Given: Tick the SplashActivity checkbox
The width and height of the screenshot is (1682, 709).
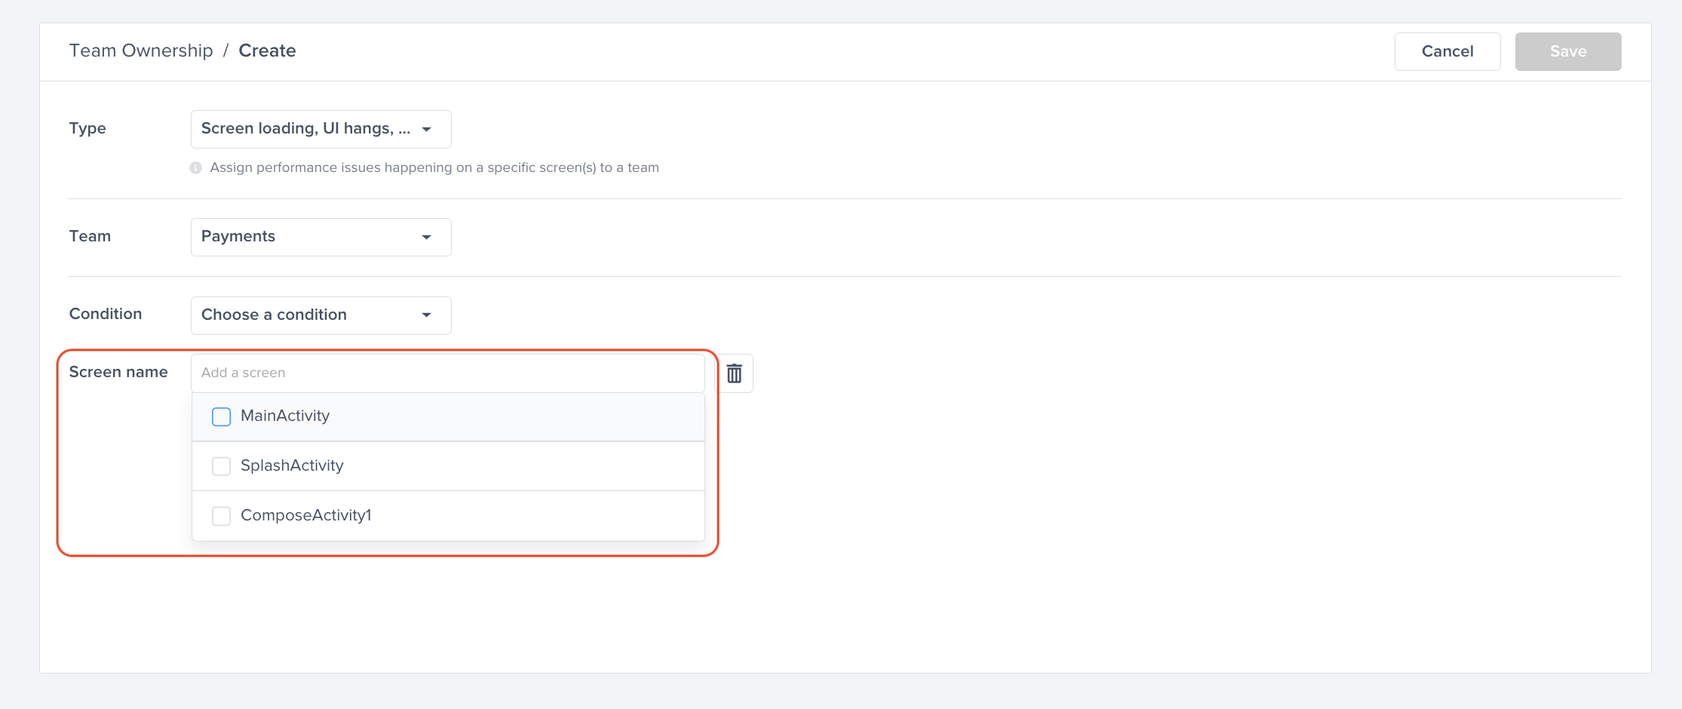Looking at the screenshot, I should [221, 466].
